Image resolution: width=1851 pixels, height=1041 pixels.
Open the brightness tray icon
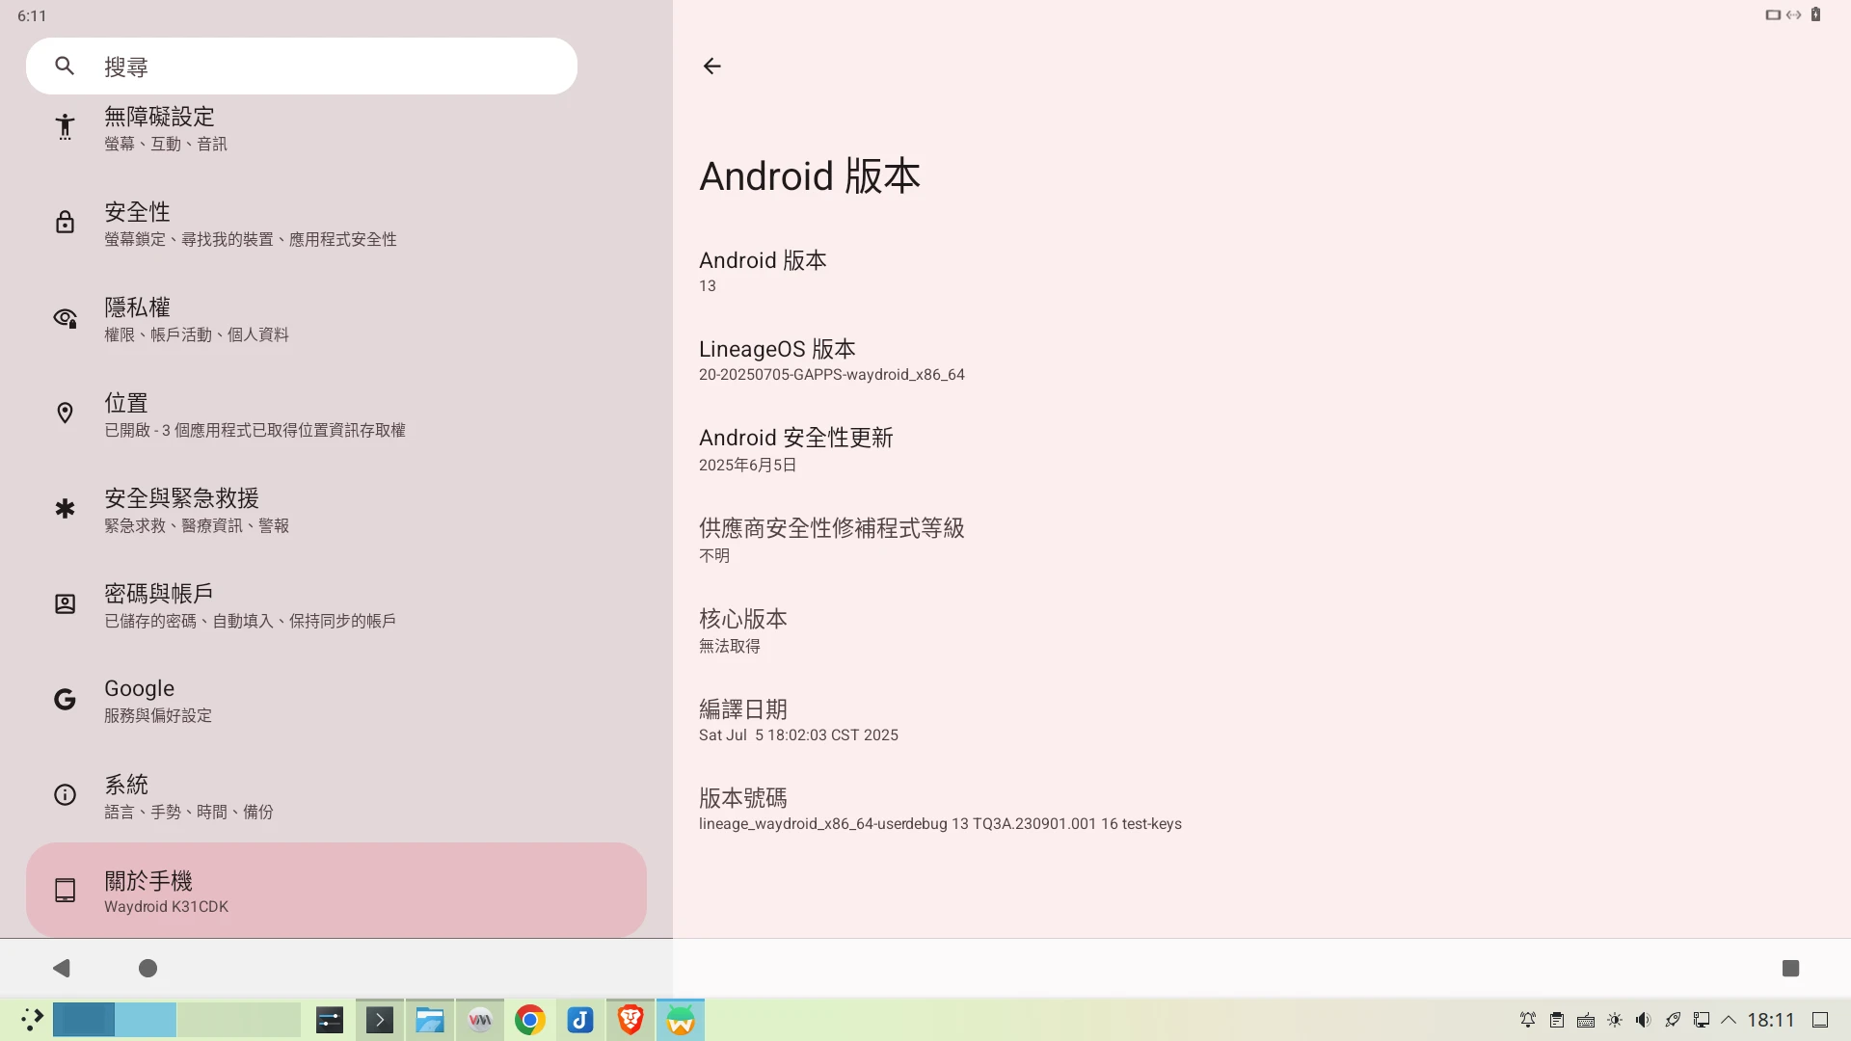pyautogui.click(x=1615, y=1020)
